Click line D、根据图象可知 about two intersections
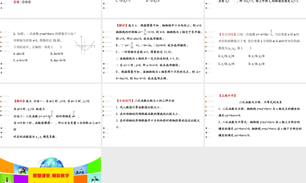Screen dimensions: 306x183 pyautogui.click(x=158, y=72)
